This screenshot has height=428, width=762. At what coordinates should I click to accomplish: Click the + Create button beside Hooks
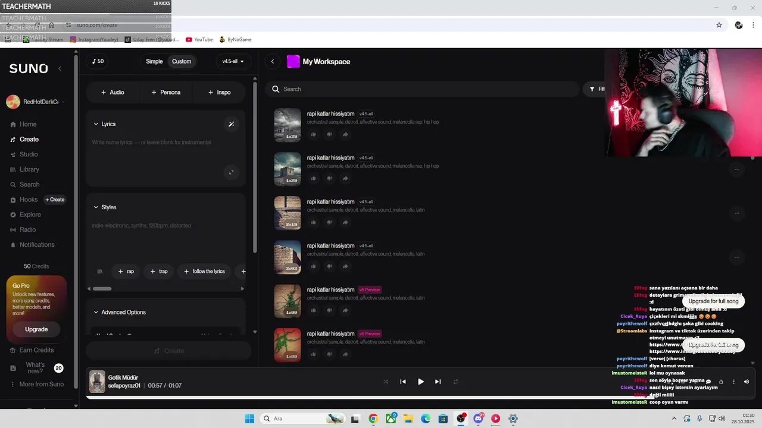point(55,200)
